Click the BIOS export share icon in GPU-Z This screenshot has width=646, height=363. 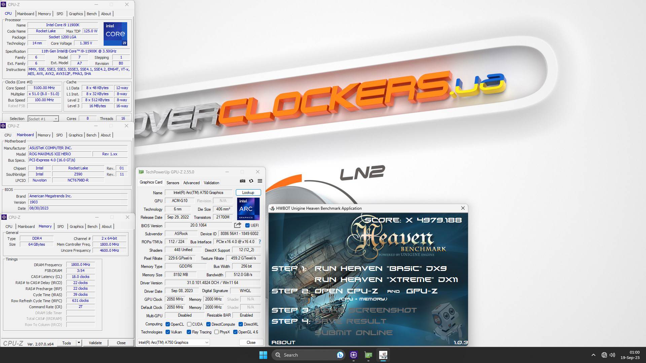238,225
